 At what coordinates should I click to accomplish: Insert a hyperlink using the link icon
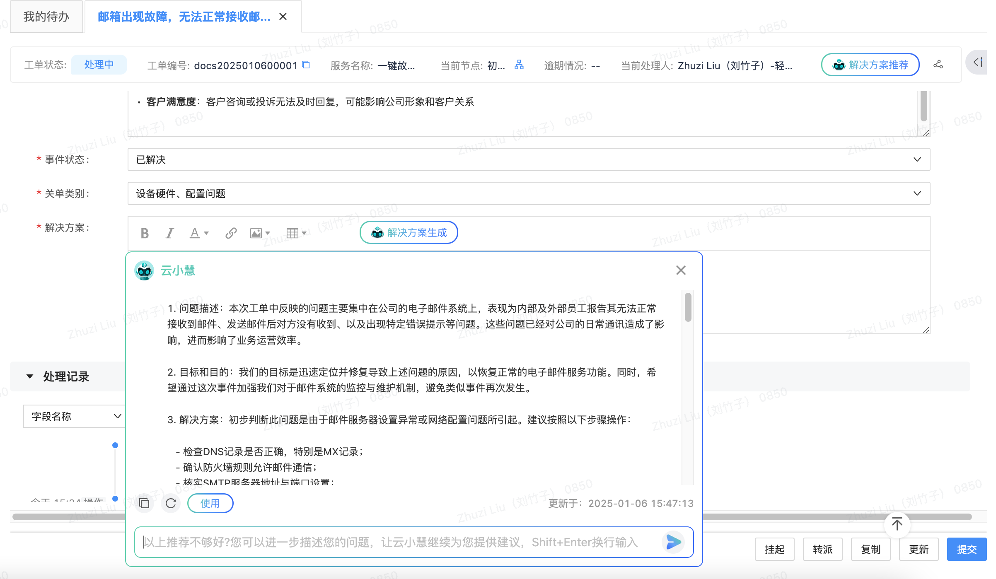pos(230,233)
